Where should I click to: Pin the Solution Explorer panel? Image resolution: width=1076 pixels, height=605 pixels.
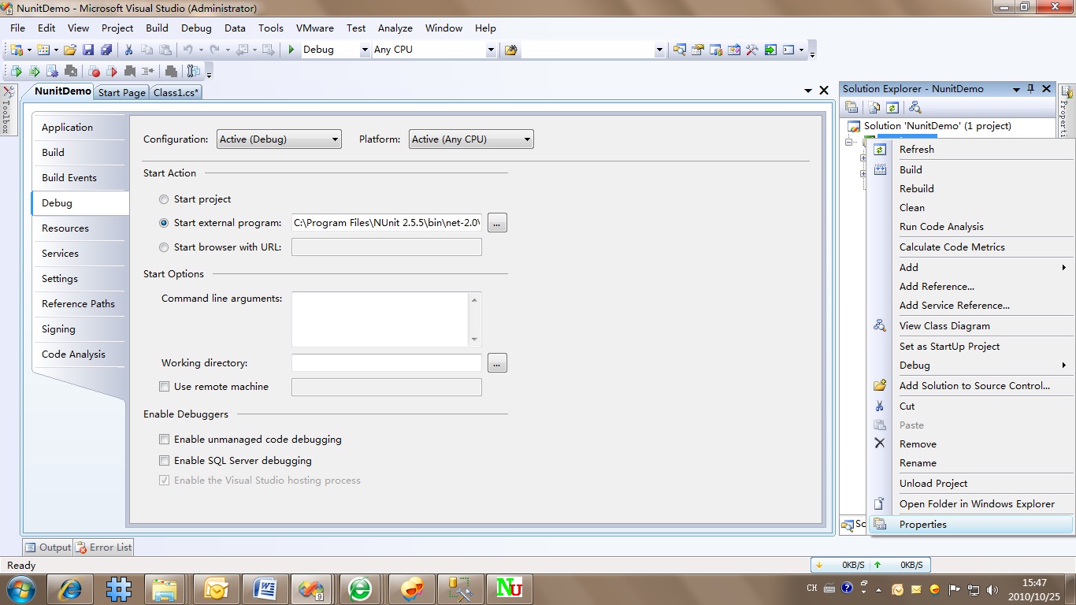1030,89
